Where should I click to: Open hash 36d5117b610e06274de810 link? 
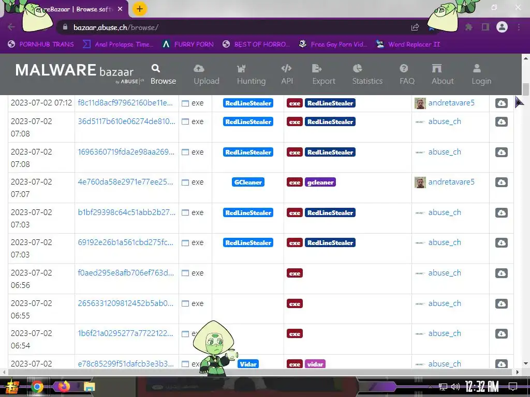126,121
